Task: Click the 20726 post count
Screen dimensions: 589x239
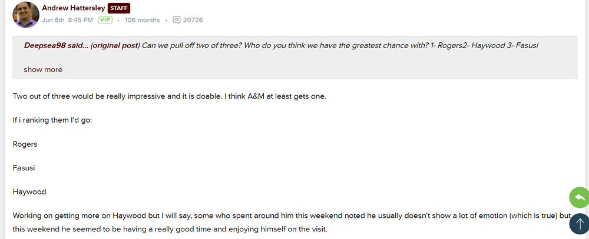Action: pyautogui.click(x=193, y=20)
